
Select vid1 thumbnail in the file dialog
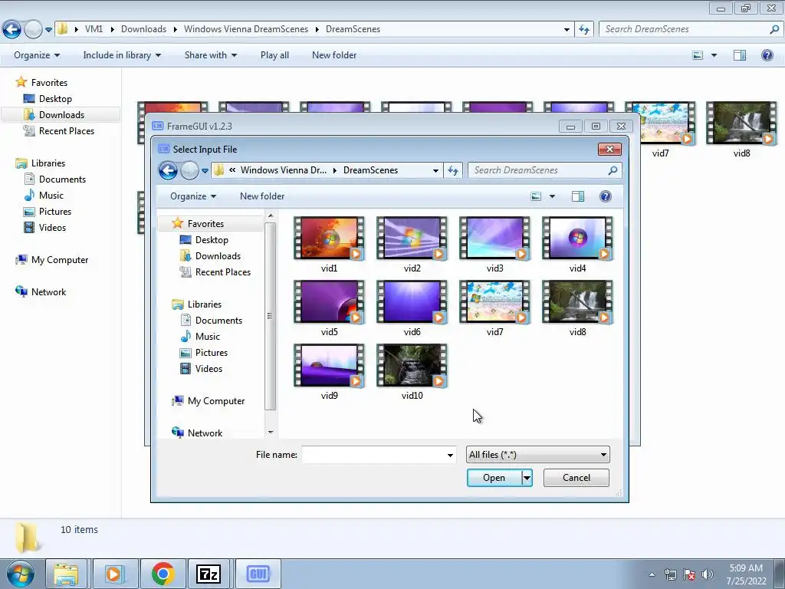329,239
